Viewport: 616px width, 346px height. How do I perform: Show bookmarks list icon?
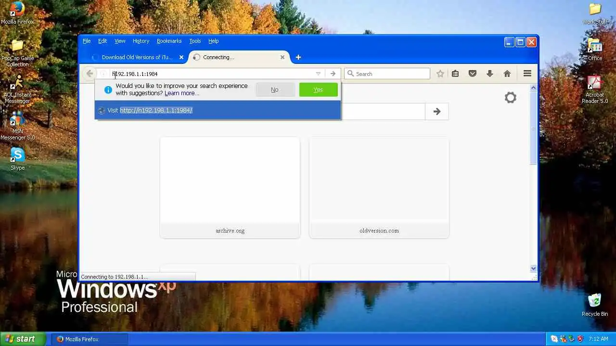click(x=455, y=74)
